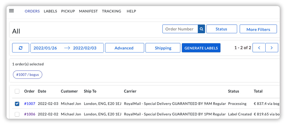The image size is (285, 124).
Task: Open the Advanced options dropdown
Action: tap(124, 48)
